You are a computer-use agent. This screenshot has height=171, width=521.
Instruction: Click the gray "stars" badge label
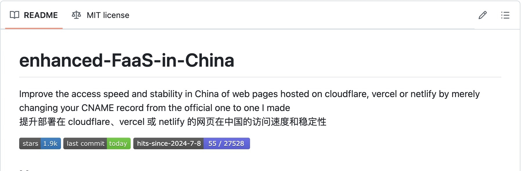[x=30, y=143]
